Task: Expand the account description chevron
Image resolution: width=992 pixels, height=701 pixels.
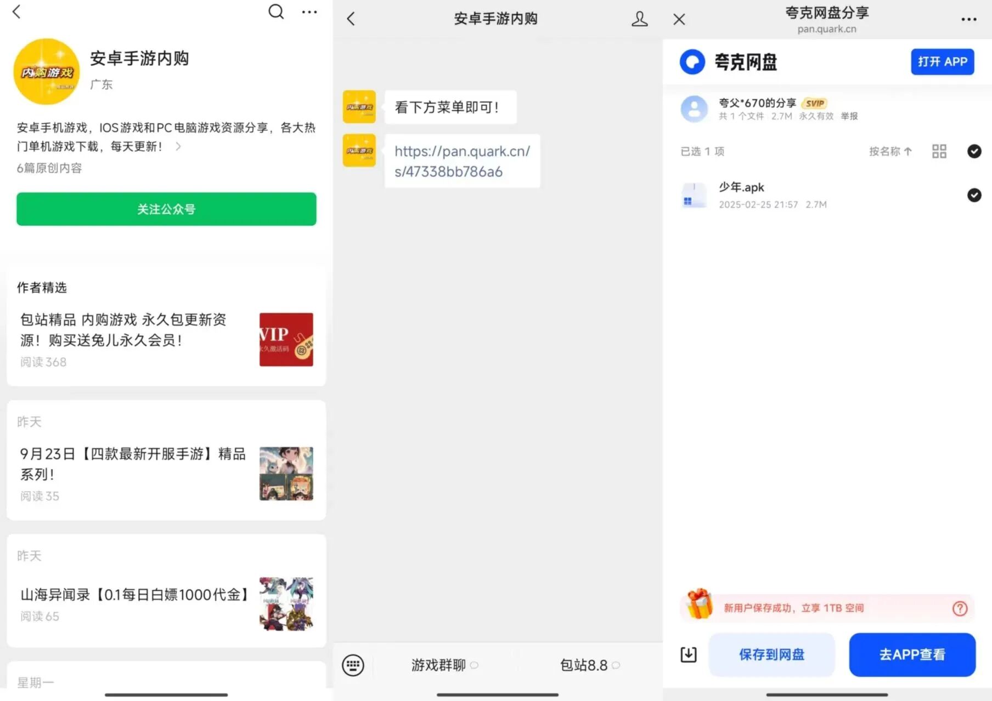Action: [178, 146]
